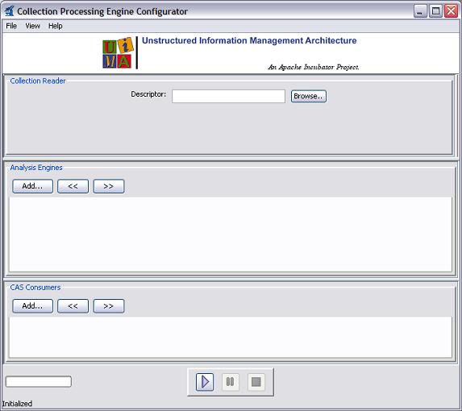This screenshot has width=462, height=411.
Task: Click the 'Descriptor:' label
Action: pos(148,94)
